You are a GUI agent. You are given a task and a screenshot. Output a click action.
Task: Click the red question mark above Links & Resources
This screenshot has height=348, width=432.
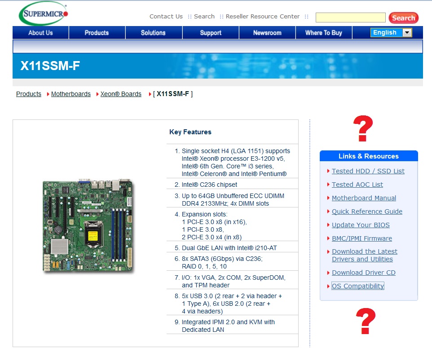(363, 128)
